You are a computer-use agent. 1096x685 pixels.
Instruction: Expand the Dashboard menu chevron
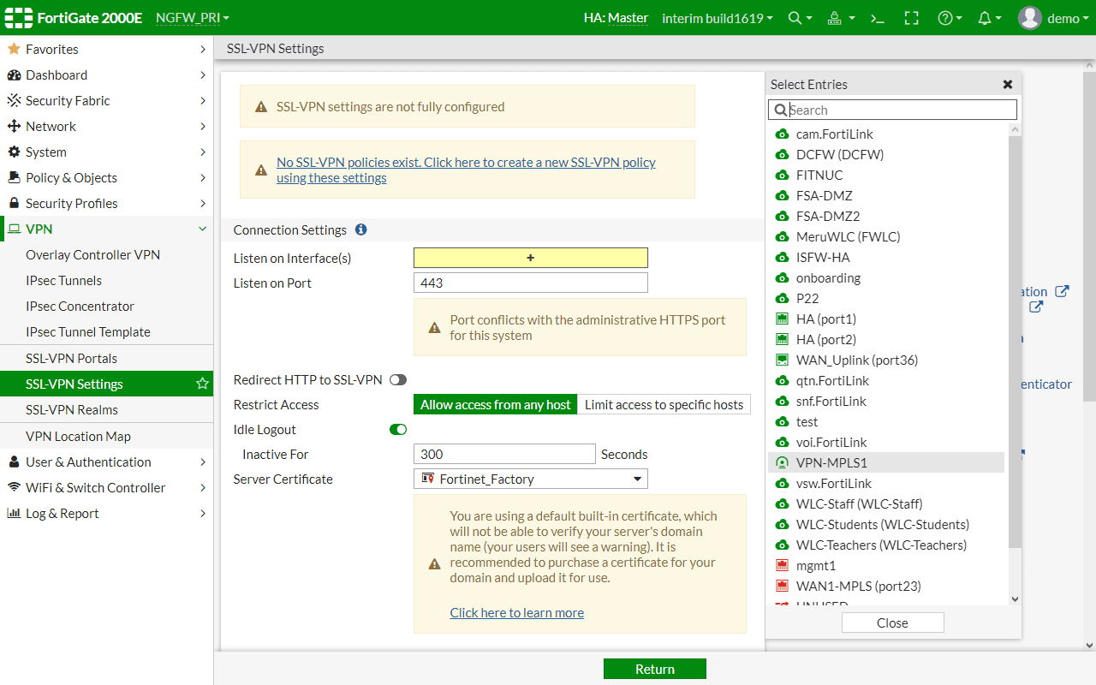[x=203, y=74]
